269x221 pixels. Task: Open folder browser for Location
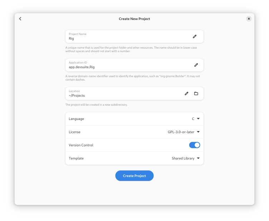pyautogui.click(x=196, y=93)
